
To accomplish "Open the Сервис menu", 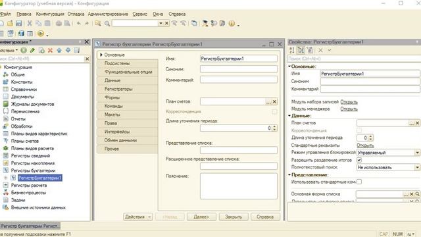I will (139, 14).
